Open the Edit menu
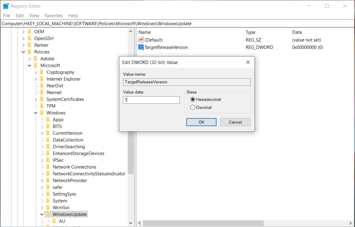The width and height of the screenshot is (355, 227). 20,16
